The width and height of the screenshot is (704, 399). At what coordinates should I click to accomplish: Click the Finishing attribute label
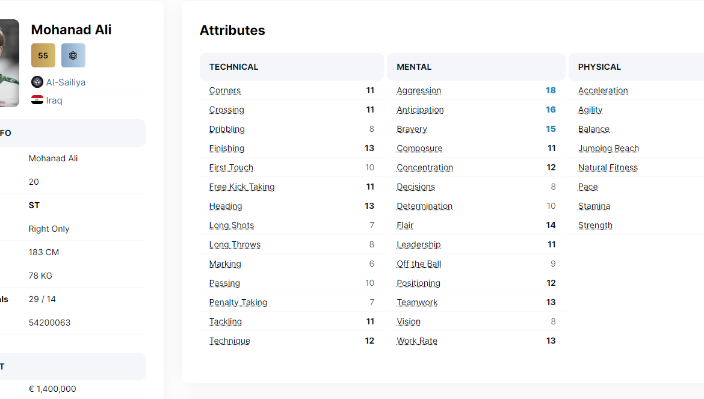[x=227, y=148]
